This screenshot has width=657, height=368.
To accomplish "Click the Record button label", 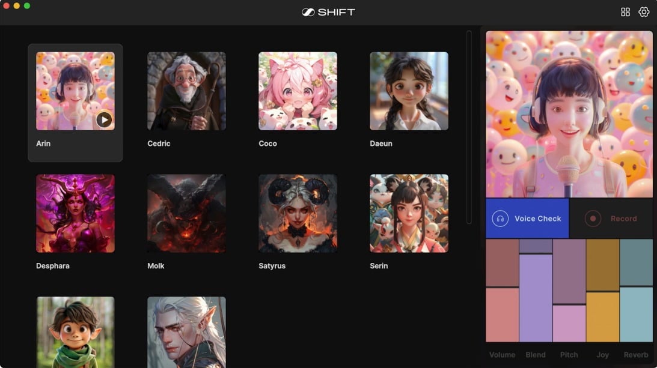I will (x=623, y=219).
